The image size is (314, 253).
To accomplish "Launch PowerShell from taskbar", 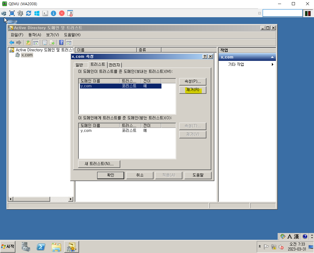I will [41, 247].
